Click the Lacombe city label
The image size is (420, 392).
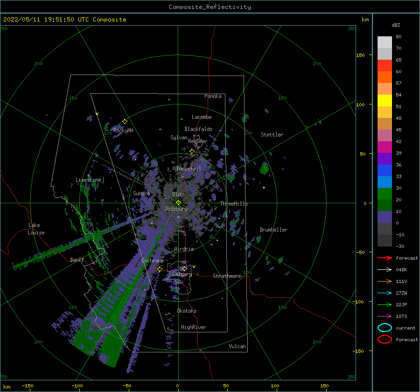202,117
